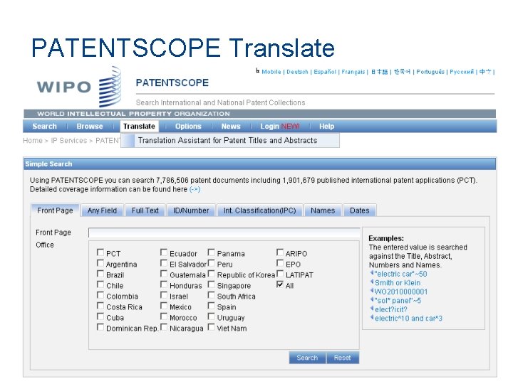
Task: Click the WIPO logo
Action: click(79, 87)
